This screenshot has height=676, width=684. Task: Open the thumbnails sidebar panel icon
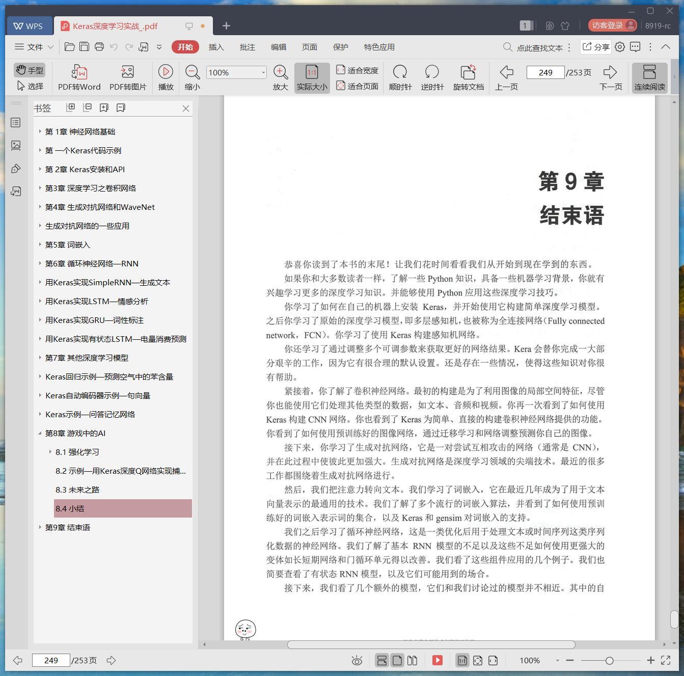[16, 146]
